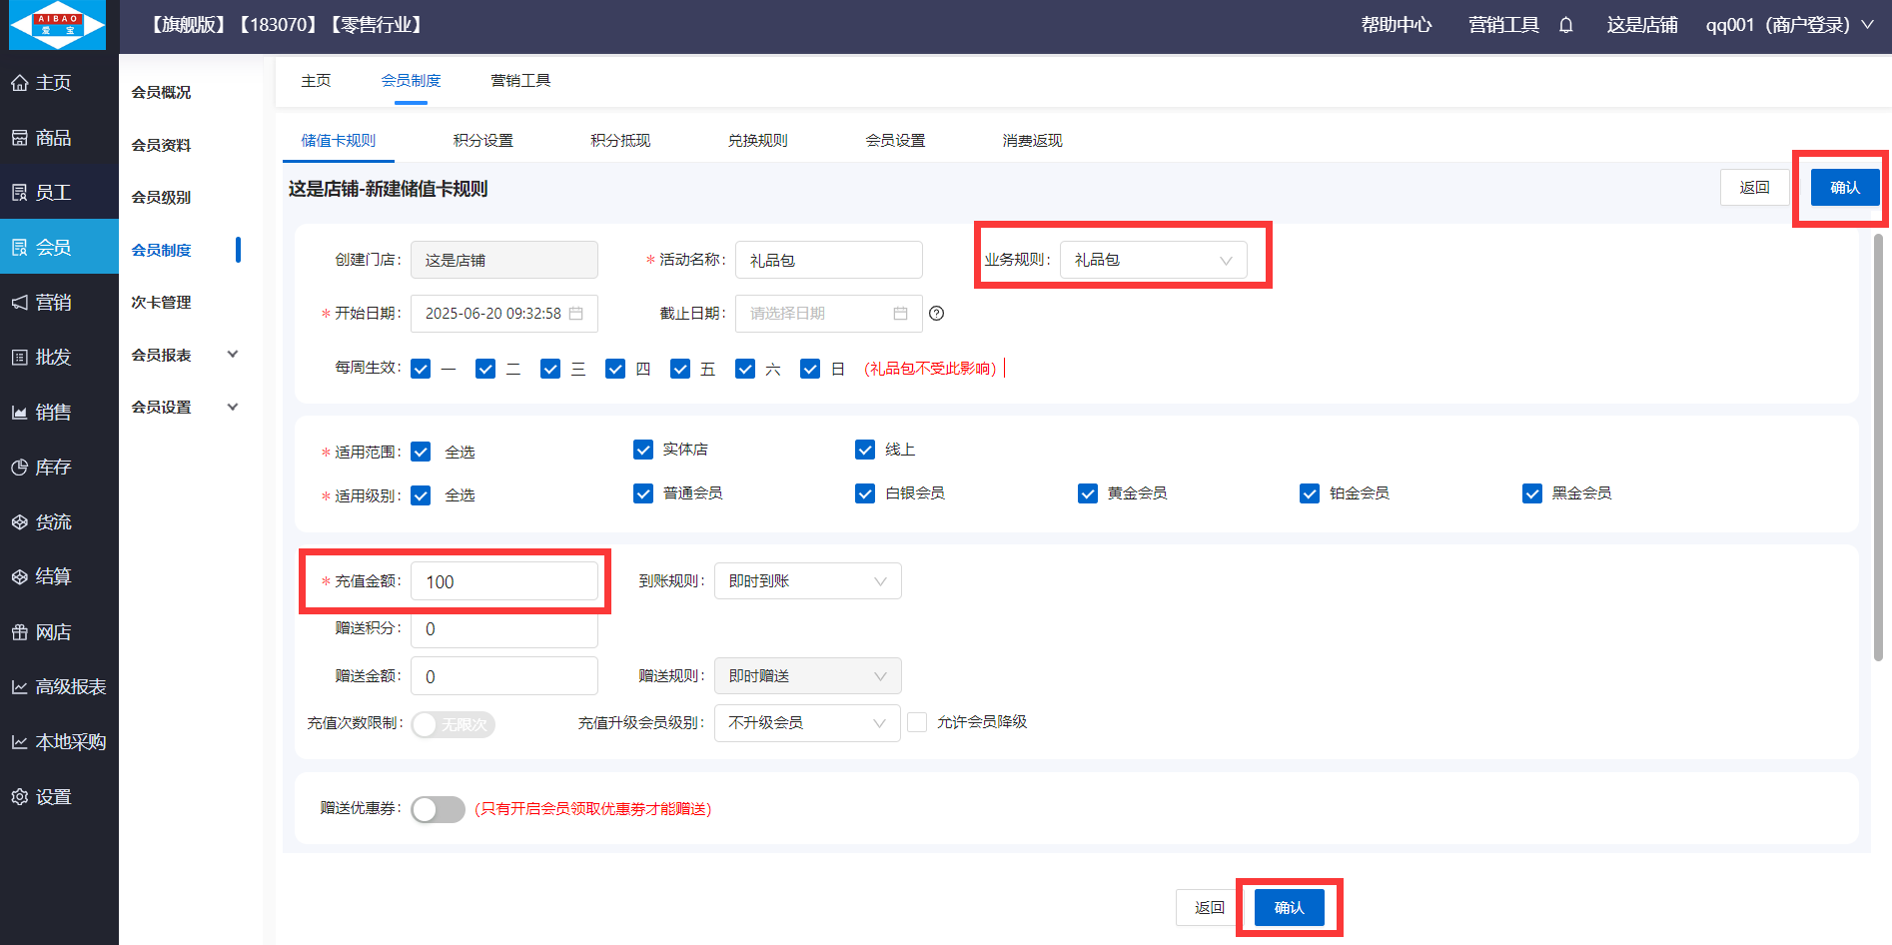Viewport: 1892px width, 945px height.
Task: Switch to the 积分设置 tab
Action: point(482,141)
